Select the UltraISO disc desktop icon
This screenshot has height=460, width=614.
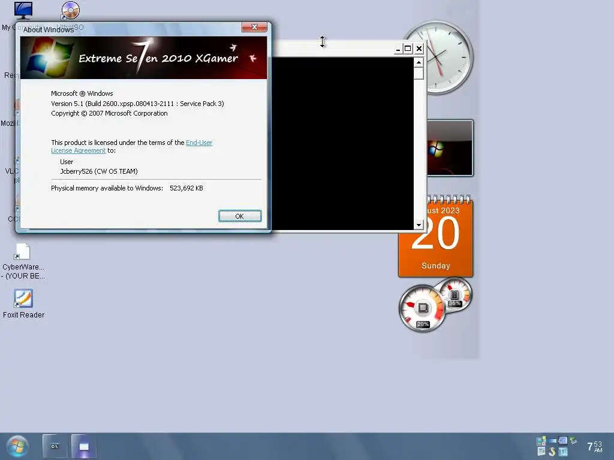[71, 11]
